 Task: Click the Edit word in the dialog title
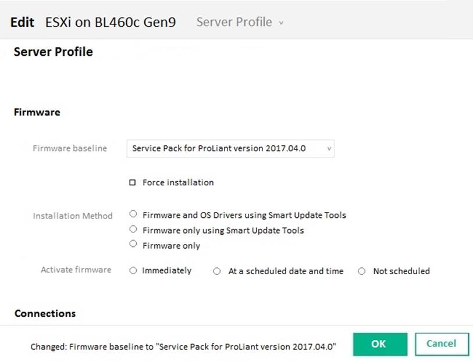coord(23,23)
